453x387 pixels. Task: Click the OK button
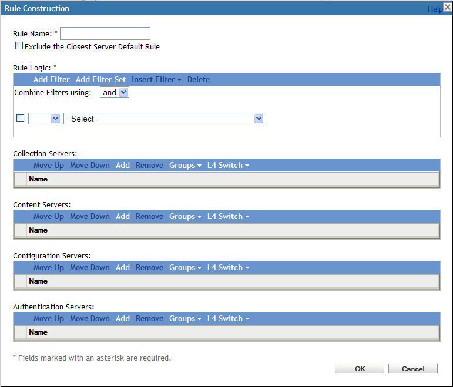point(360,369)
